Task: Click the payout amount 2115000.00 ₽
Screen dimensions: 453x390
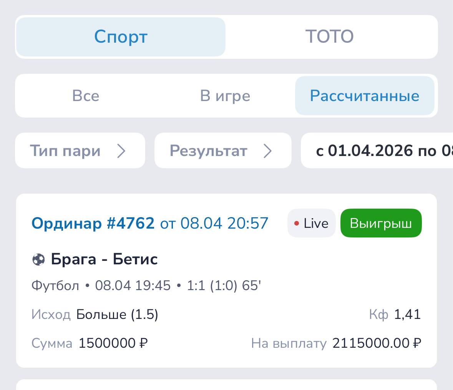Action: point(377,343)
